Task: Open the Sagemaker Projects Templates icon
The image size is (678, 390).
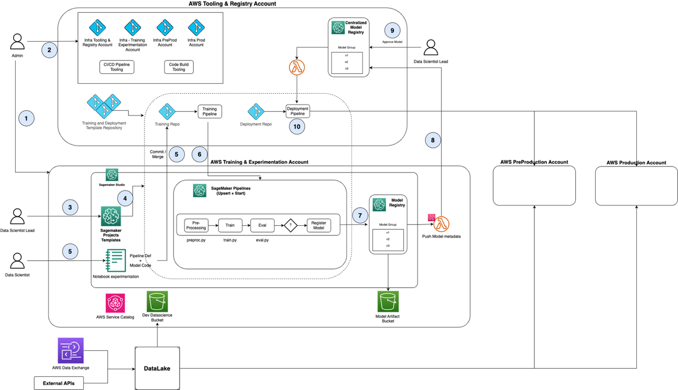Action: click(110, 216)
